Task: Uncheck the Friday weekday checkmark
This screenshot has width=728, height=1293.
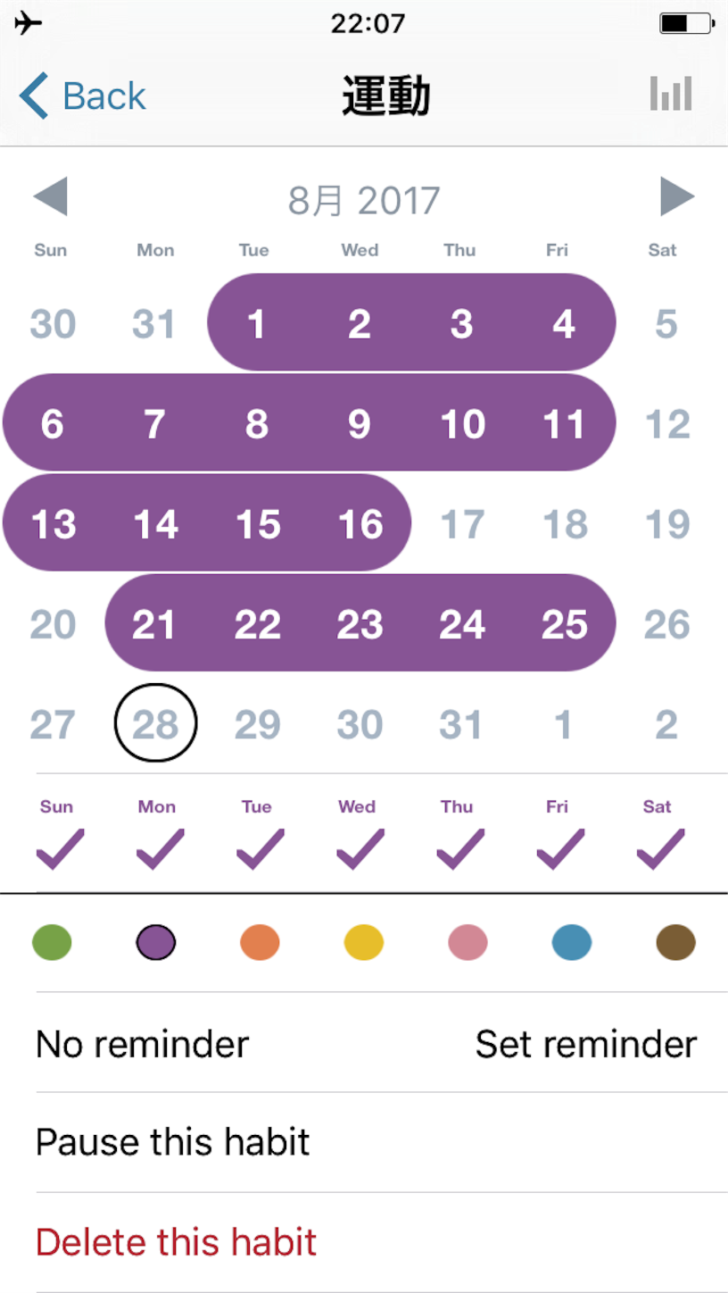Action: 560,848
